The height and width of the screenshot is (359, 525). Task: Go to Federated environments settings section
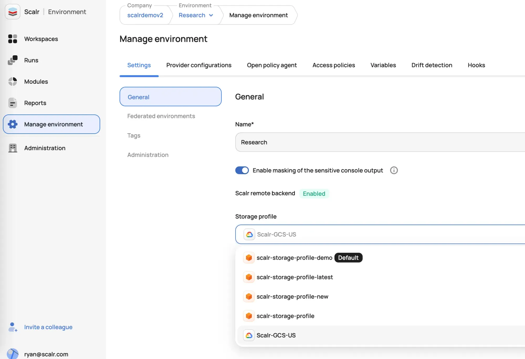pyautogui.click(x=161, y=116)
